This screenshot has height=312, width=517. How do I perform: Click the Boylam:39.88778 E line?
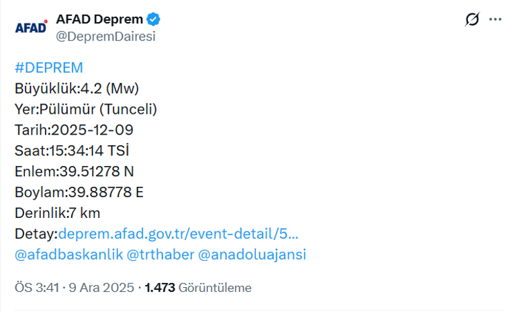79,192
